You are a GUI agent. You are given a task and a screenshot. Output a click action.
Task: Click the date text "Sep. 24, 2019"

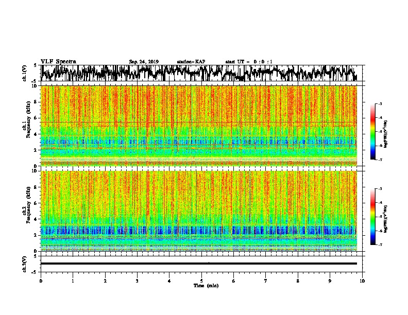click(x=144, y=62)
